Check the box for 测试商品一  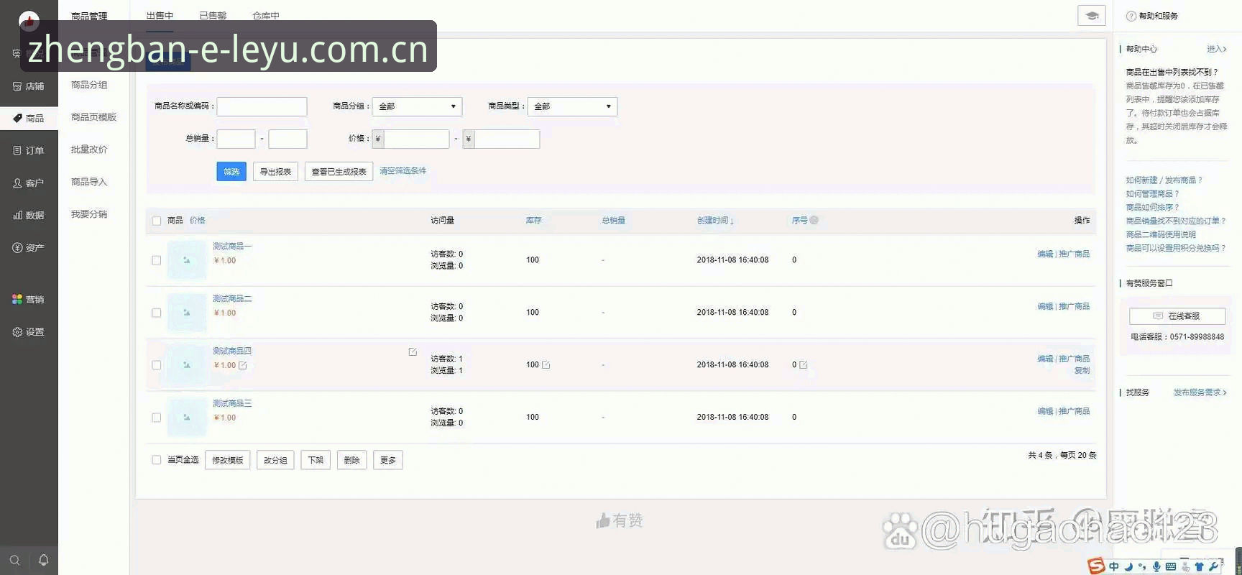[x=157, y=260]
